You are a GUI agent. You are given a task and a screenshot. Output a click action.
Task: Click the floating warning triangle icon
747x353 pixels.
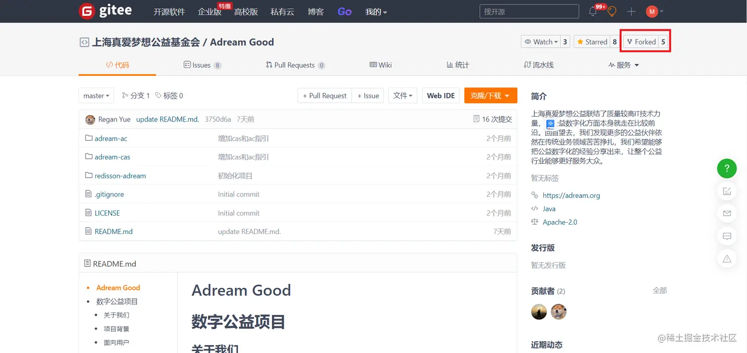(727, 258)
